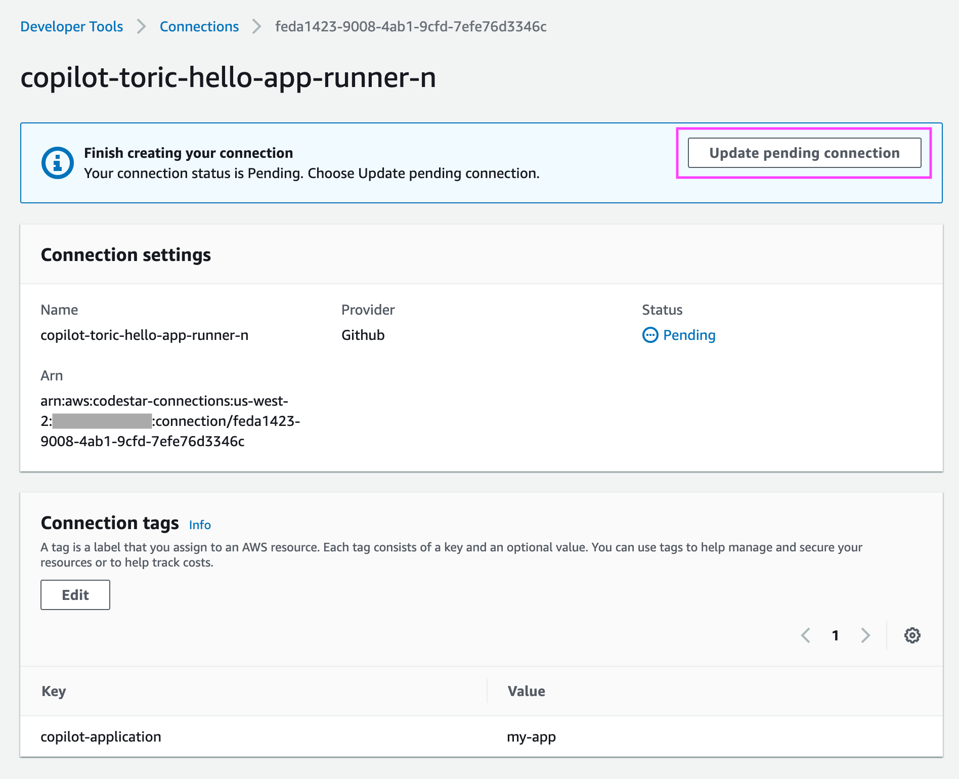Go to Connections breadcrumb link
This screenshot has height=779, width=959.
(199, 26)
